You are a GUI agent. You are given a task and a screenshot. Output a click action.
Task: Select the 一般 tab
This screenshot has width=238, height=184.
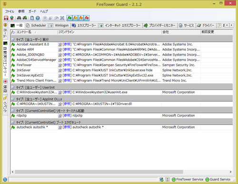17,25
